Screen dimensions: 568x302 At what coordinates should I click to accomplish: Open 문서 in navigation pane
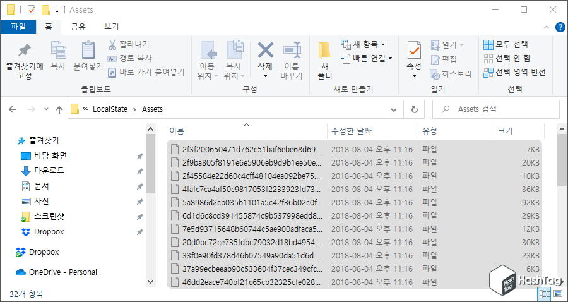tap(35, 186)
